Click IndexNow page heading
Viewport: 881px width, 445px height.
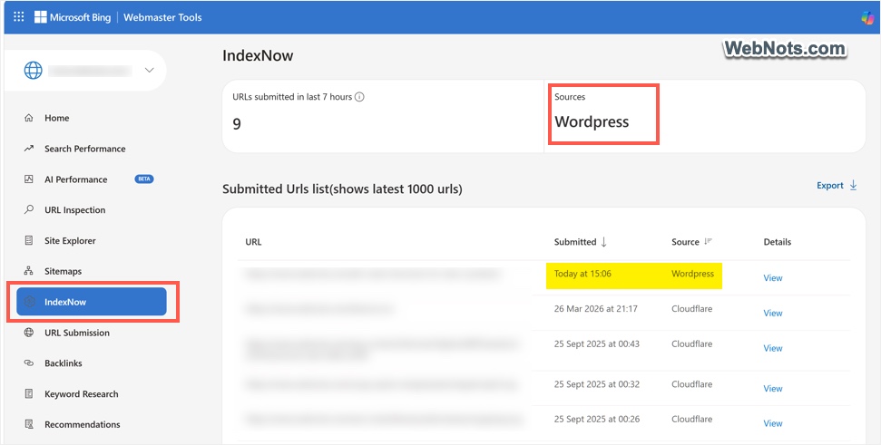(258, 55)
